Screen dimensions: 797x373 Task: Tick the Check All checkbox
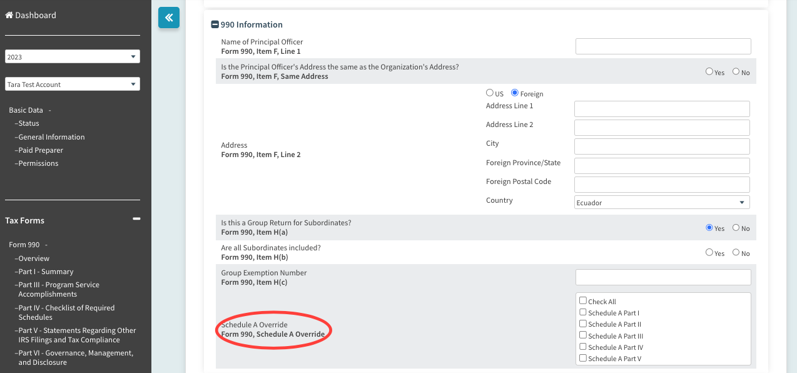[x=583, y=301]
